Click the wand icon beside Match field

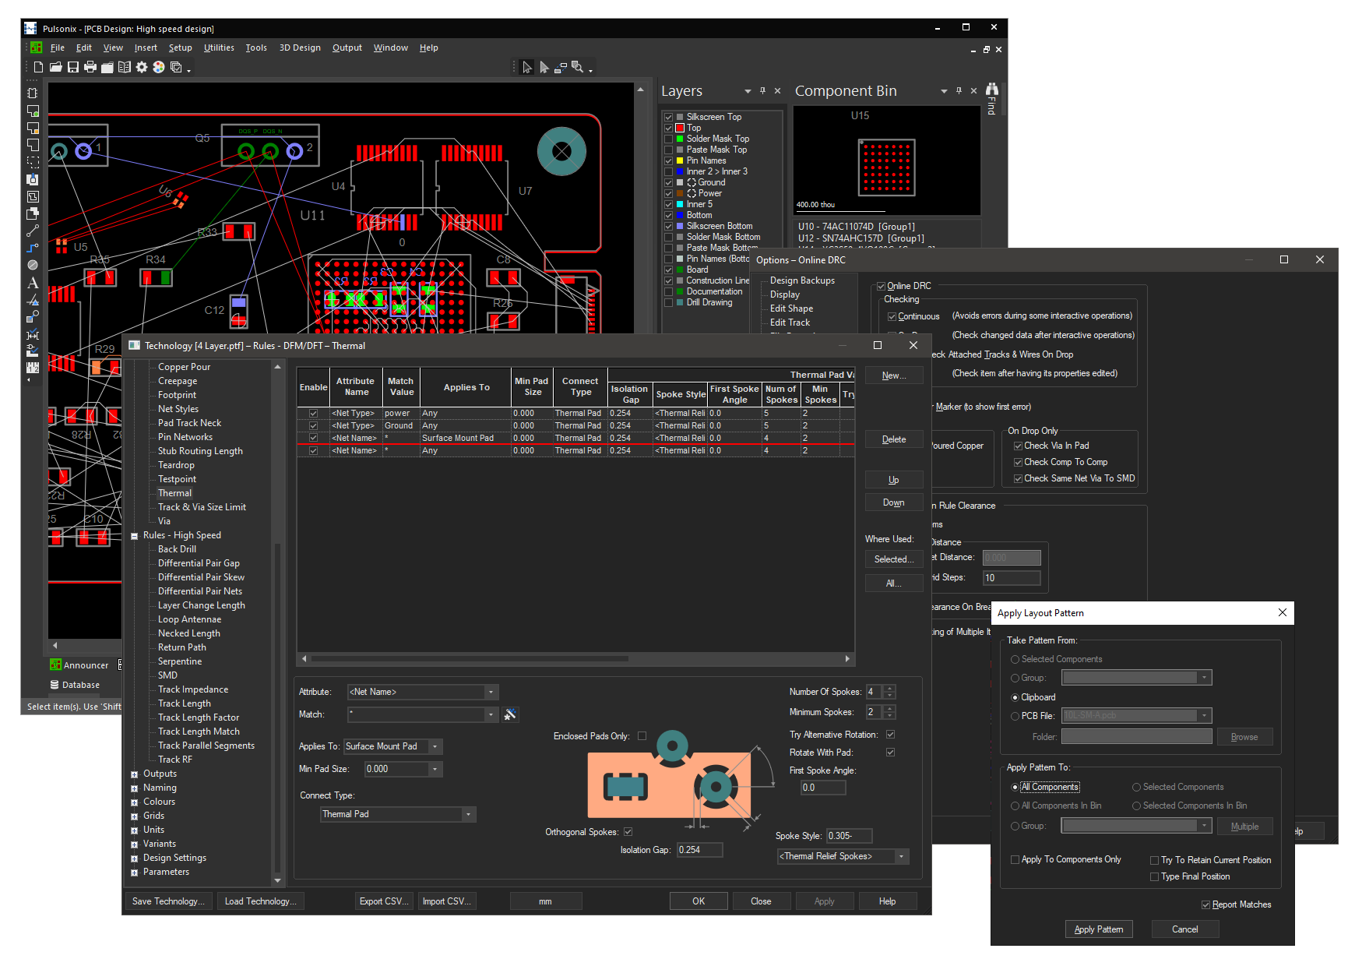coord(510,714)
